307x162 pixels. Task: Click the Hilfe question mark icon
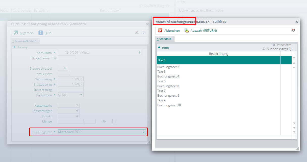(x=41, y=33)
